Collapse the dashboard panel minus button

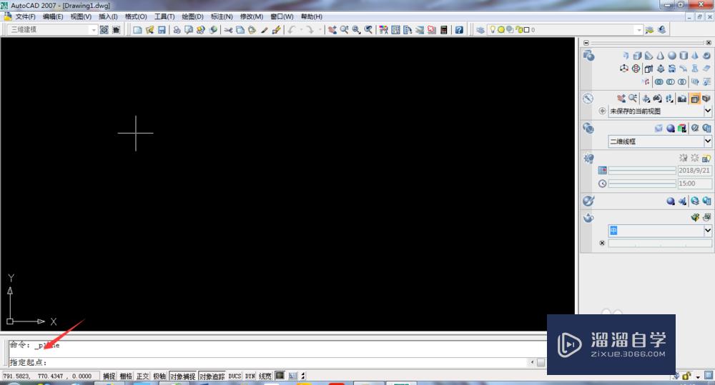pos(586,43)
